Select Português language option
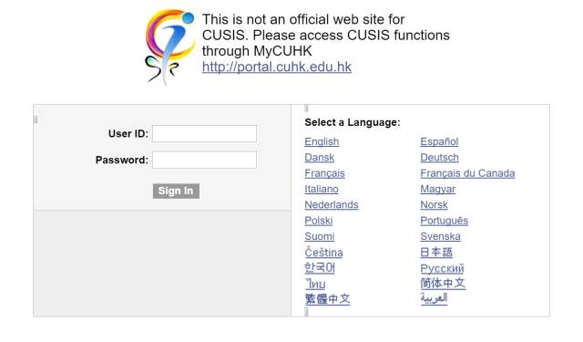Viewport: 583px width, 342px height. click(444, 221)
